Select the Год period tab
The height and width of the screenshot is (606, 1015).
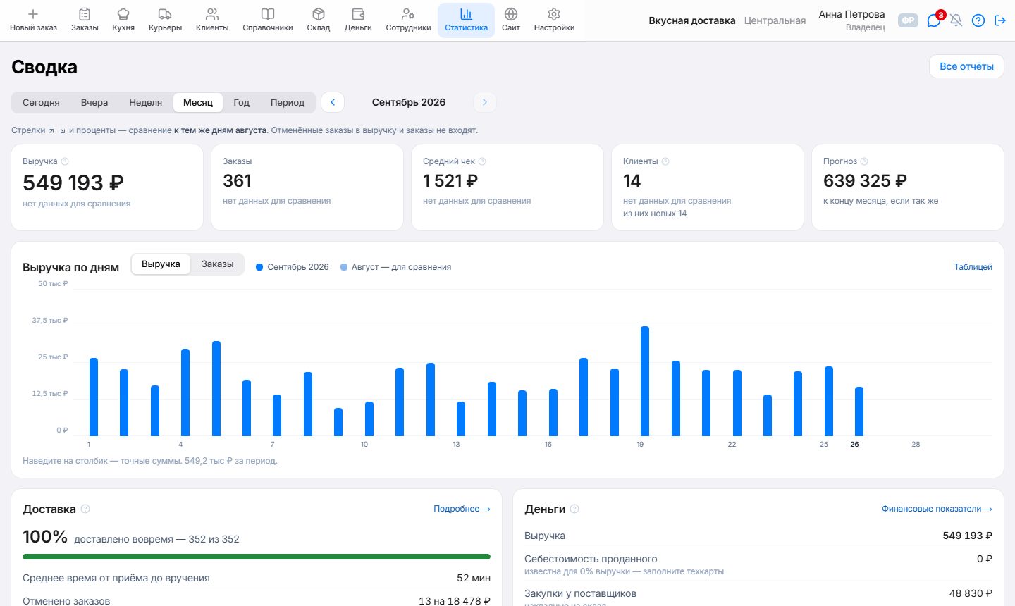pos(242,102)
